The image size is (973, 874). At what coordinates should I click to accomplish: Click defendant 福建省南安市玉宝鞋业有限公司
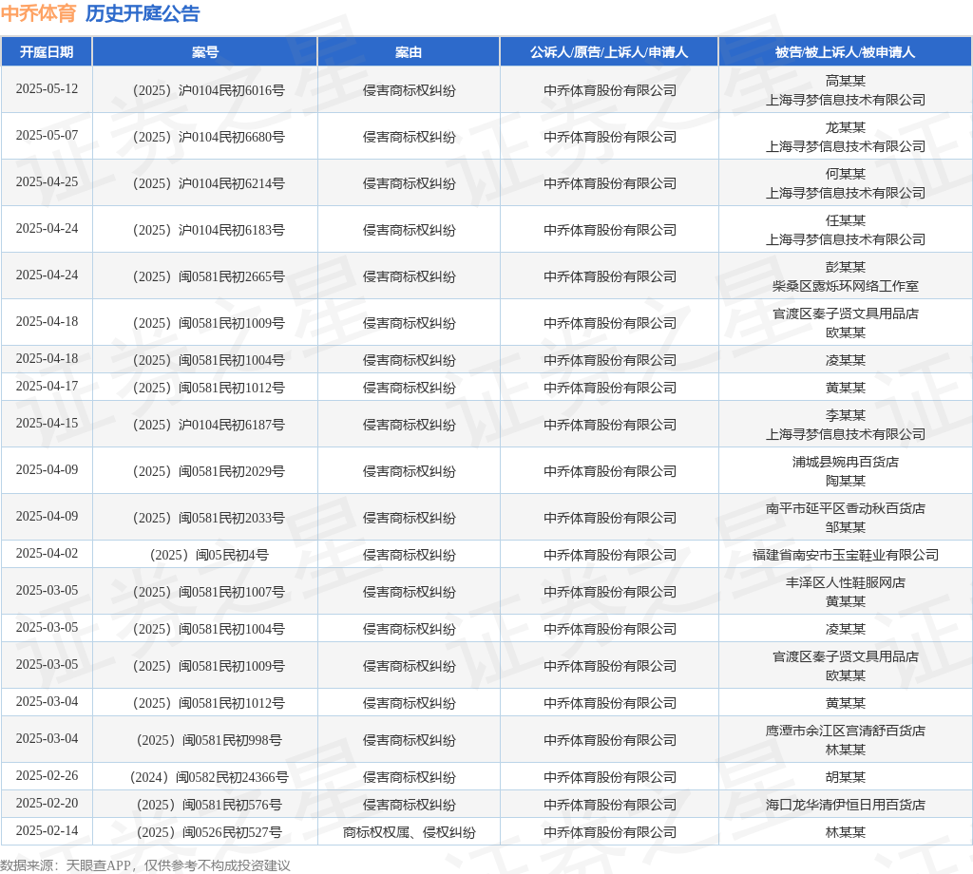[x=845, y=555]
